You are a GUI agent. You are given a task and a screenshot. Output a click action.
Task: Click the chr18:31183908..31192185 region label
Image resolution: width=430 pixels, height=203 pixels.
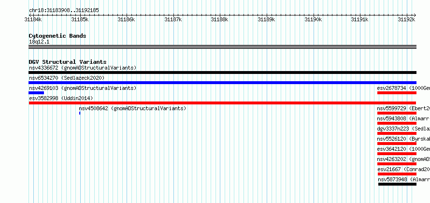coord(64,11)
